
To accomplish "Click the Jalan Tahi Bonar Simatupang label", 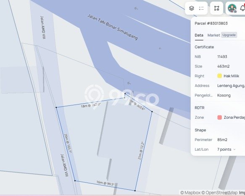I will [113, 27].
